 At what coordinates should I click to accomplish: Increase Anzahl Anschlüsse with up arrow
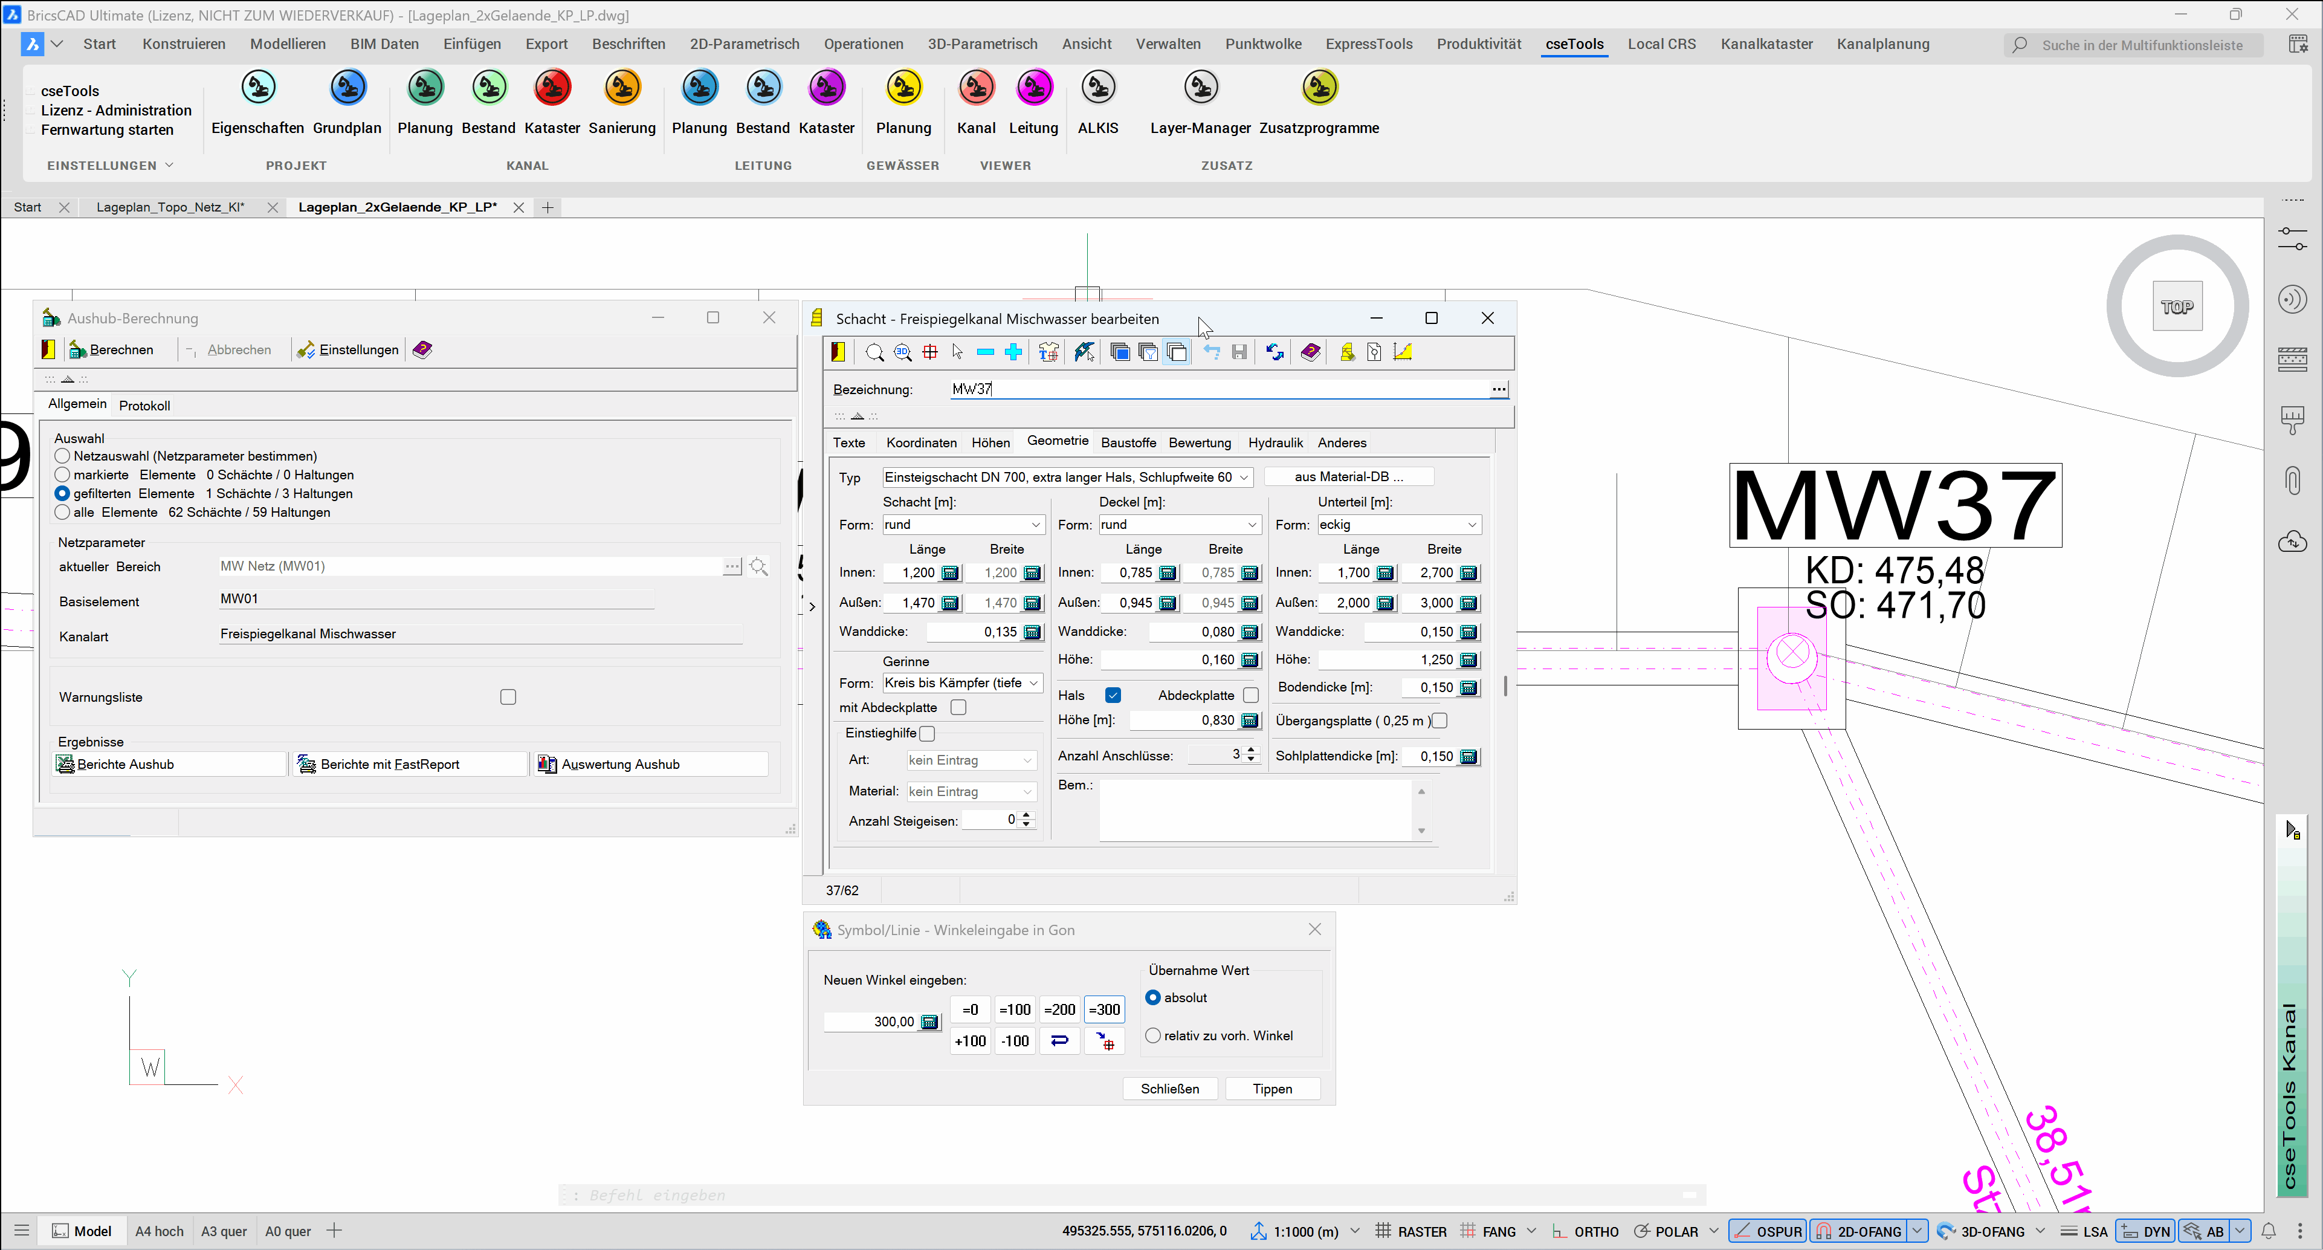pyautogui.click(x=1251, y=750)
